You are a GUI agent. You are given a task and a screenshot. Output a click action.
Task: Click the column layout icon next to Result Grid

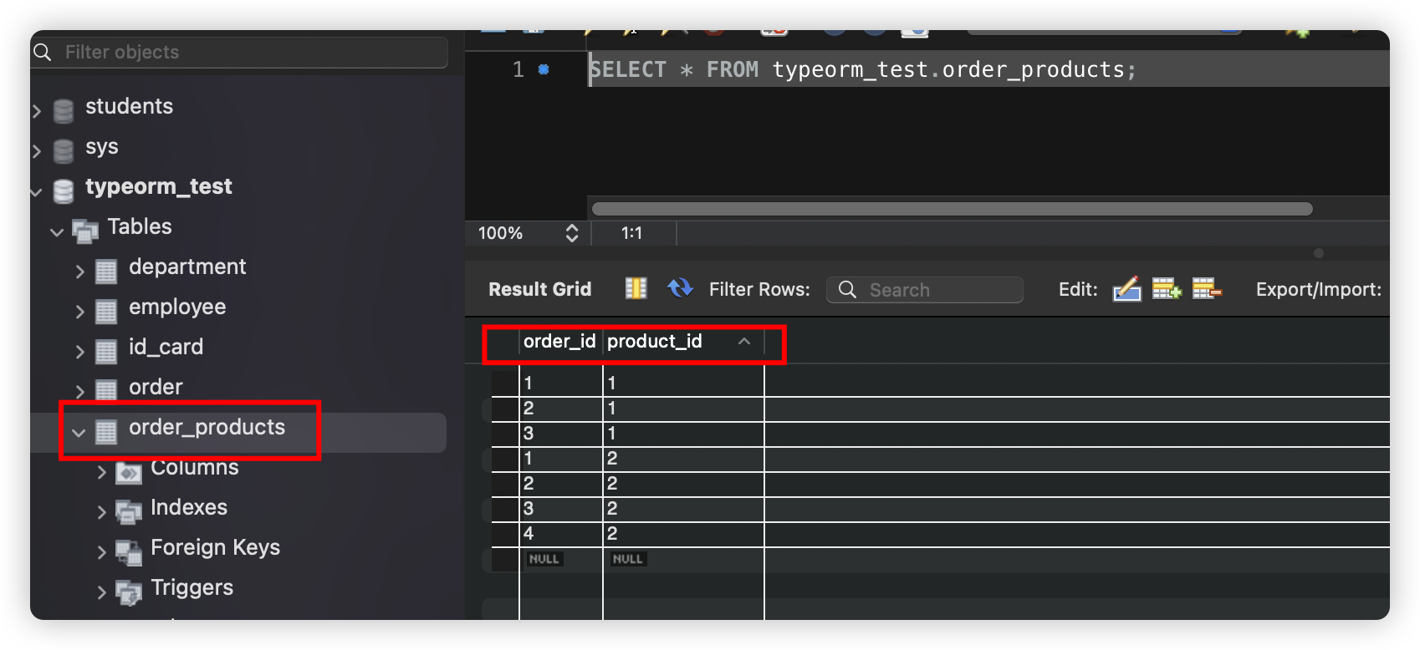tap(636, 288)
